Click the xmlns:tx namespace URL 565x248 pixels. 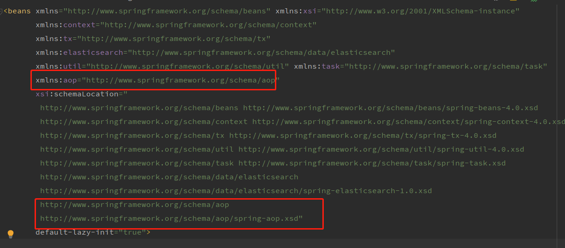pyautogui.click(x=174, y=39)
